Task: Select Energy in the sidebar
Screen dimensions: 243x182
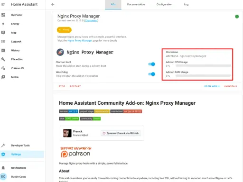Action: [x=22, y=24]
